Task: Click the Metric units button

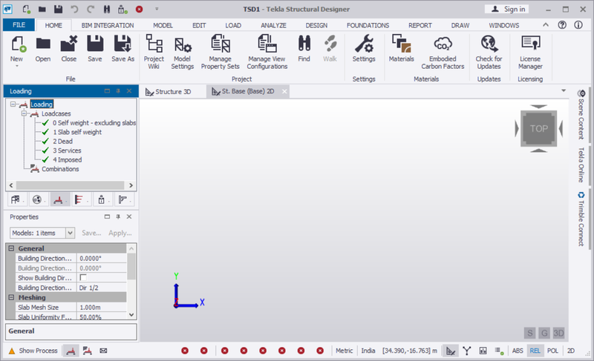Action: [344, 351]
